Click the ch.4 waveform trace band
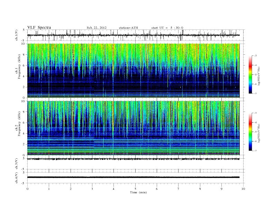Image resolution: width=274 pixels, height=212 pixels. (x=133, y=177)
